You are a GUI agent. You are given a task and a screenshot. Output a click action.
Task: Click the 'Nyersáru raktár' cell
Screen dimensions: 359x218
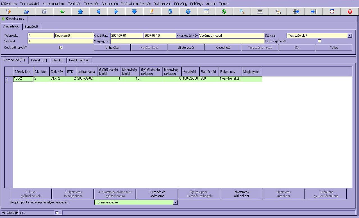click(230, 79)
